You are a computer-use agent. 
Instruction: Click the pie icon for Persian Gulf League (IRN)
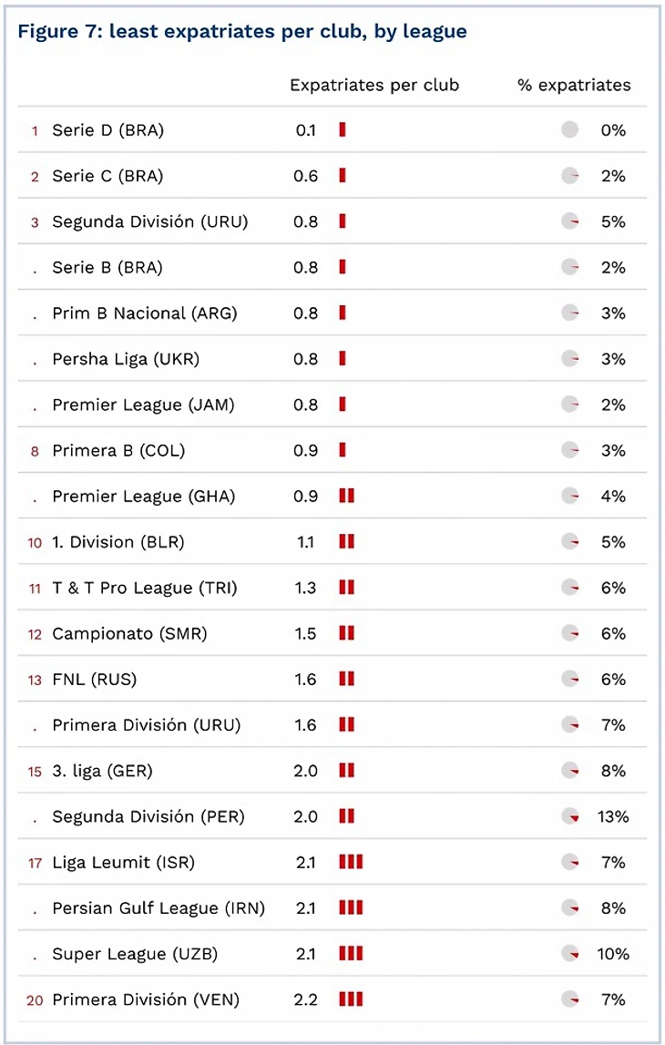click(570, 907)
